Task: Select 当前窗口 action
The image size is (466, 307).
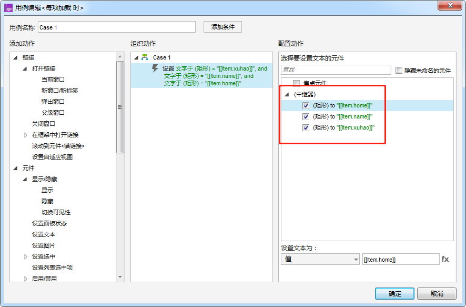Action: click(x=53, y=80)
